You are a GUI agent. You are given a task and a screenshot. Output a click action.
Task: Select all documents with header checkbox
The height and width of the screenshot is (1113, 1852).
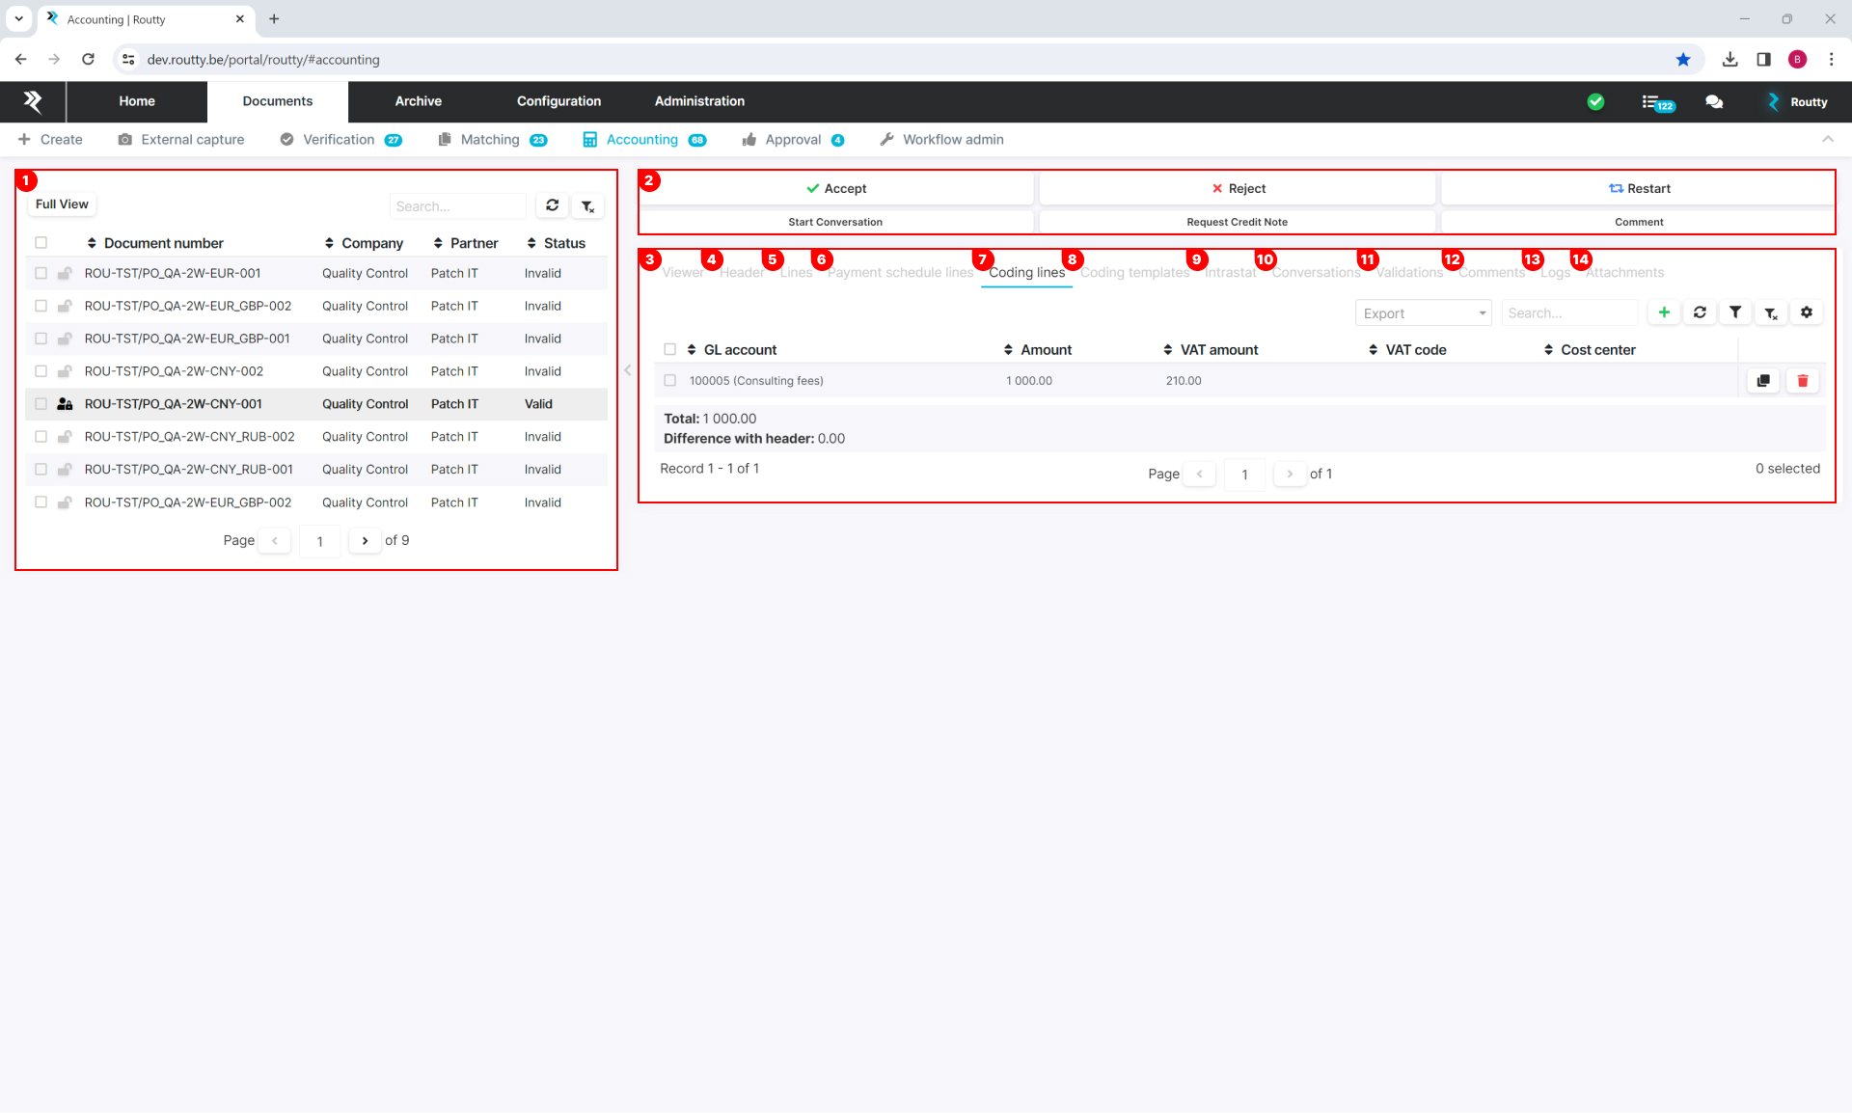(41, 243)
